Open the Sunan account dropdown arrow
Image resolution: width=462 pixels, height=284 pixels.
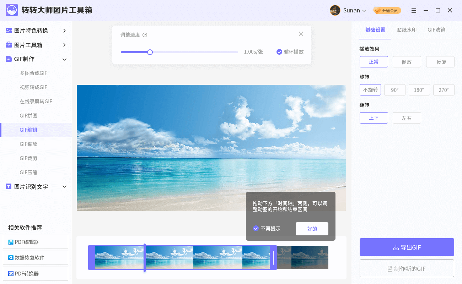364,11
